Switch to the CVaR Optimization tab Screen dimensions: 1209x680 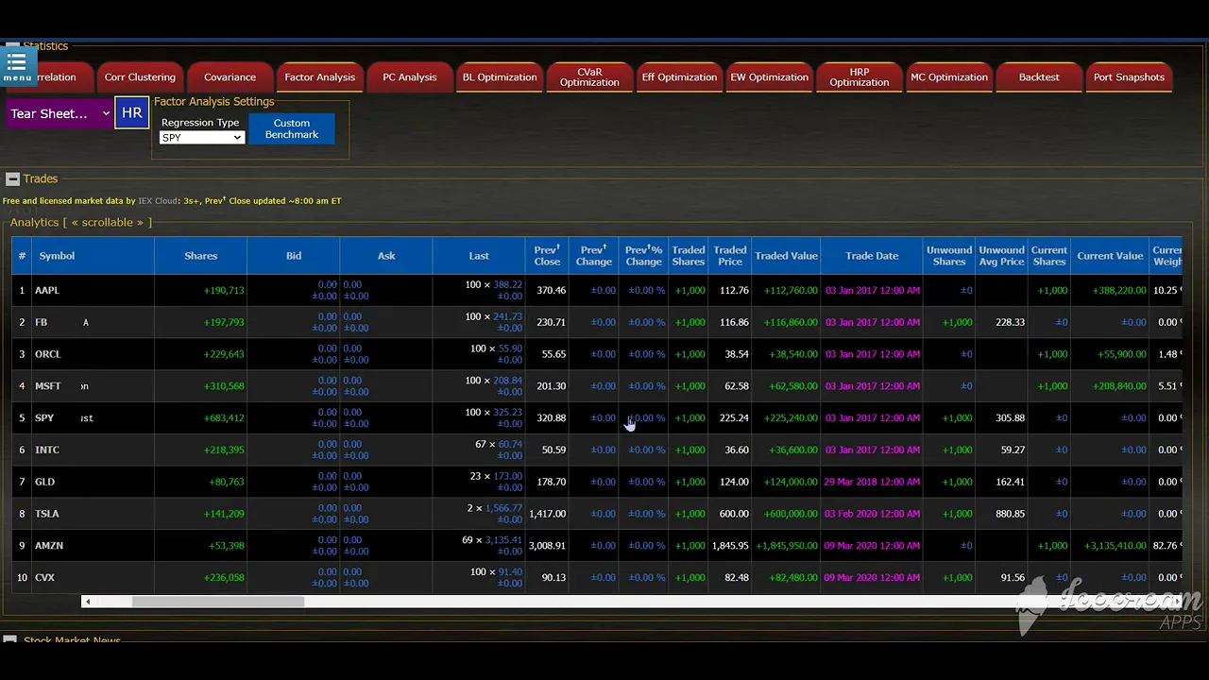589,77
